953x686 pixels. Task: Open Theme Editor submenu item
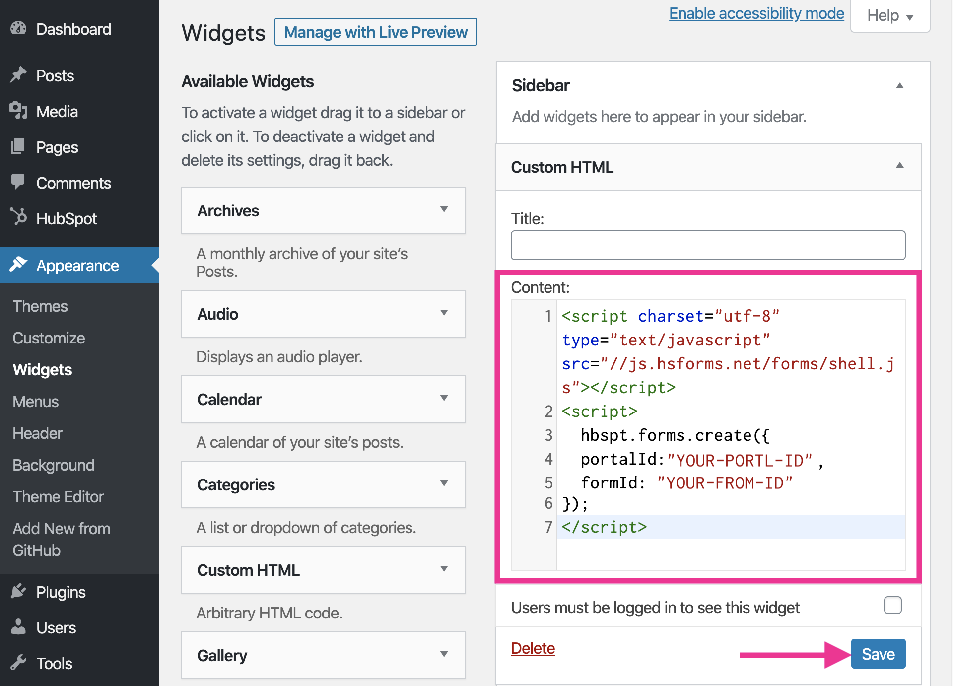[58, 497]
